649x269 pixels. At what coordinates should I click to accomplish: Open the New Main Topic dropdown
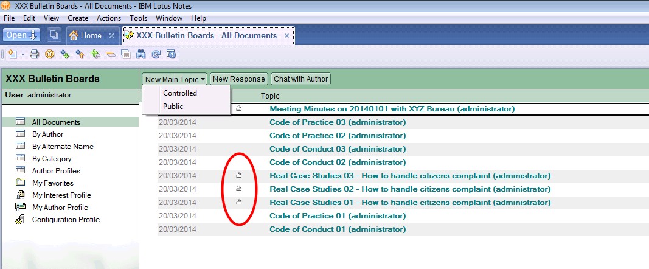175,79
